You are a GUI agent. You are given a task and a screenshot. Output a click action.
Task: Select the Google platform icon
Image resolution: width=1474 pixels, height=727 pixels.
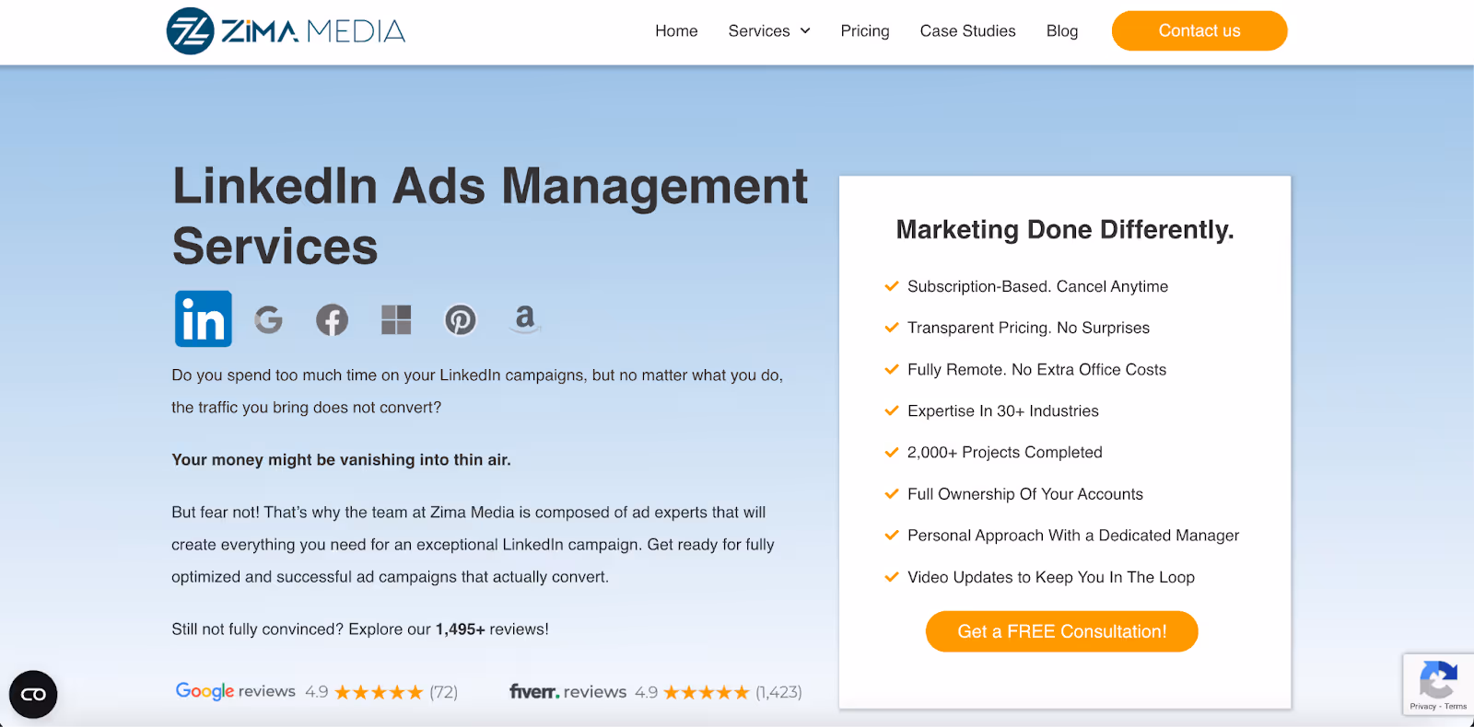coord(268,319)
